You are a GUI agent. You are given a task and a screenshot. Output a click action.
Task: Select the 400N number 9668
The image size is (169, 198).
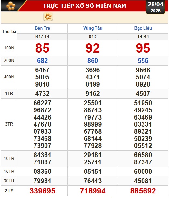coord(143,70)
